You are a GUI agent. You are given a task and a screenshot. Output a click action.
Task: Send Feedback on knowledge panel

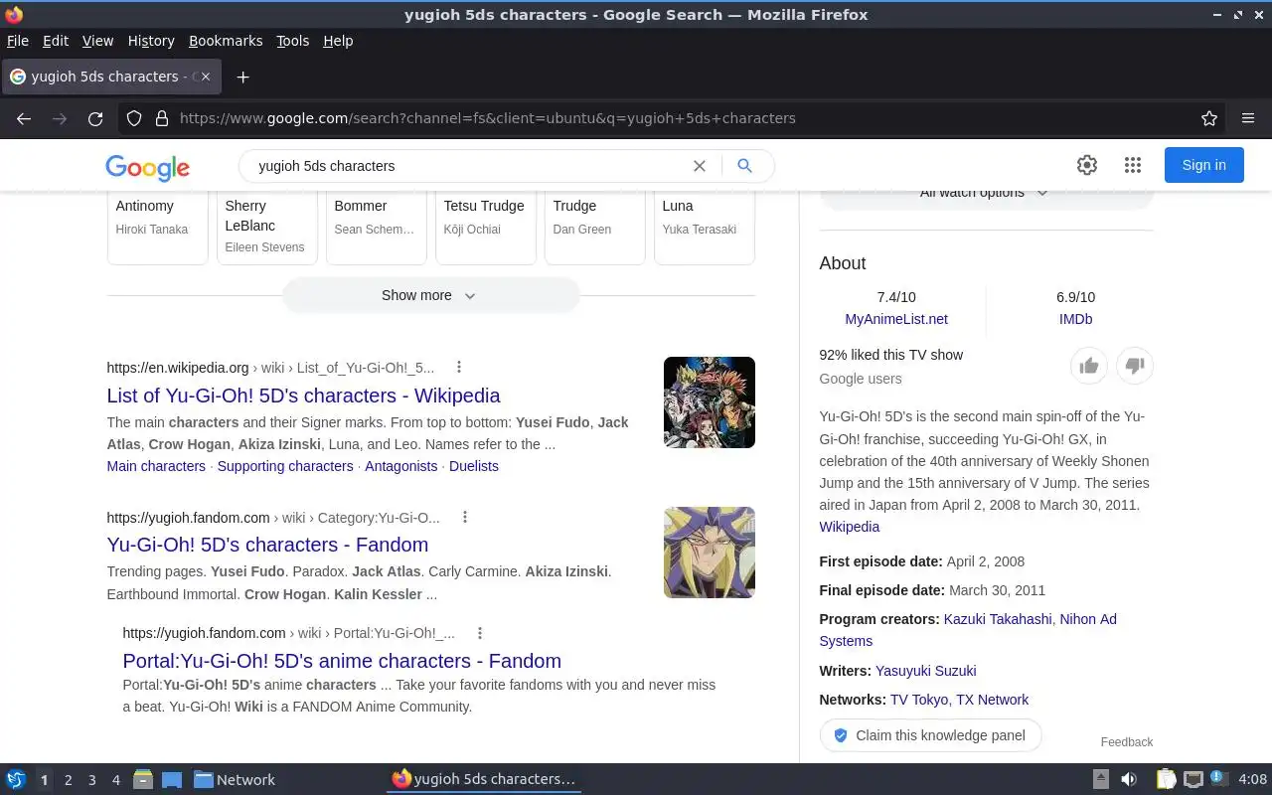click(x=1127, y=742)
